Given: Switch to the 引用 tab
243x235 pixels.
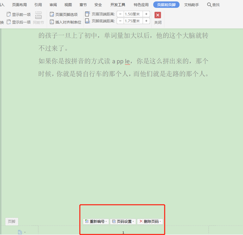Looking at the screenshot, I should click(x=38, y=5).
